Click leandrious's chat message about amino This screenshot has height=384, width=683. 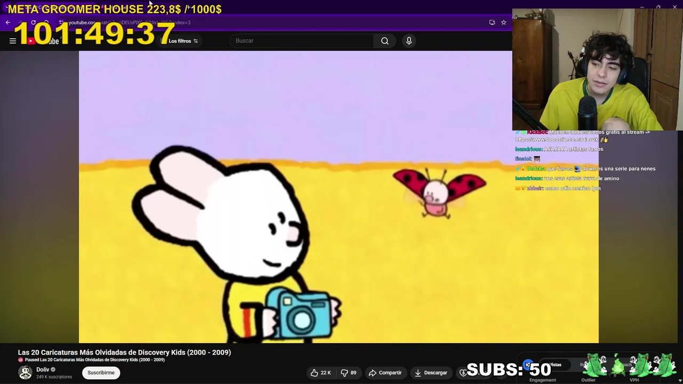coord(567,178)
